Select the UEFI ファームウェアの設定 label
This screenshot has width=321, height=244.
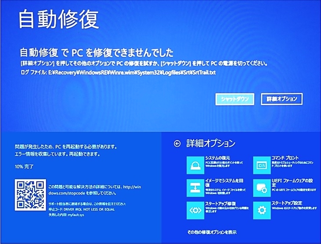(x=292, y=183)
